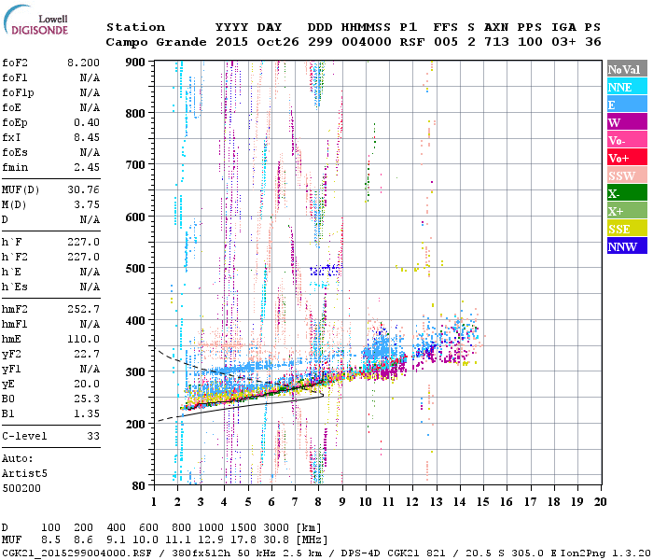Click the 10 MHz frequency axis label

[x=366, y=502]
